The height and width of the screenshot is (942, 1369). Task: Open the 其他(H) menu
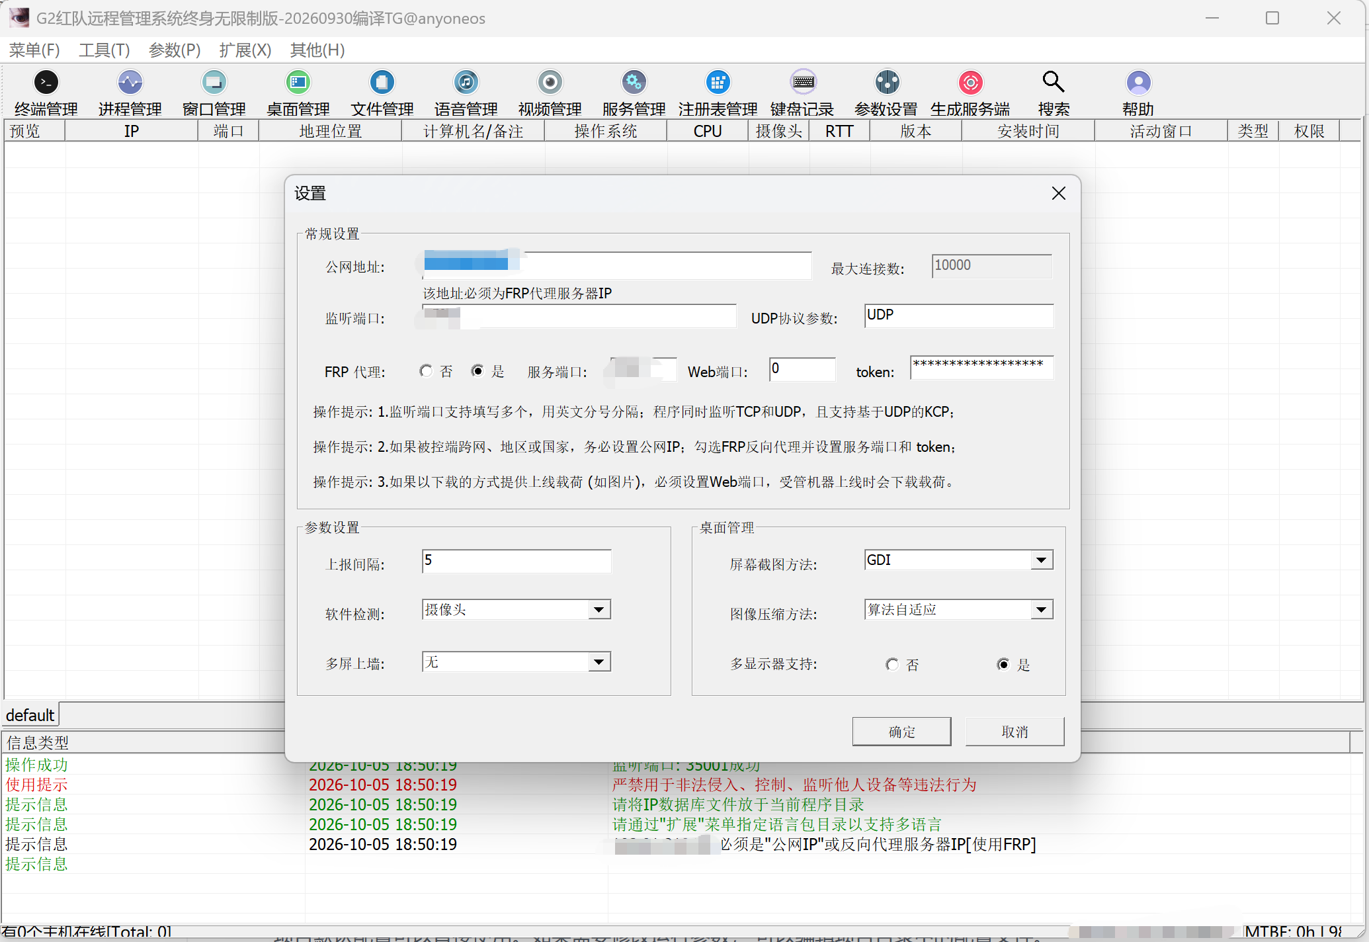pos(317,50)
